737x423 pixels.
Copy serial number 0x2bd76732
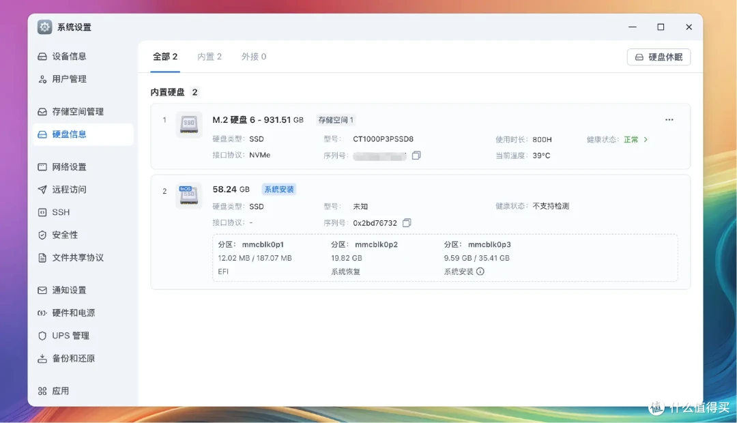point(407,223)
